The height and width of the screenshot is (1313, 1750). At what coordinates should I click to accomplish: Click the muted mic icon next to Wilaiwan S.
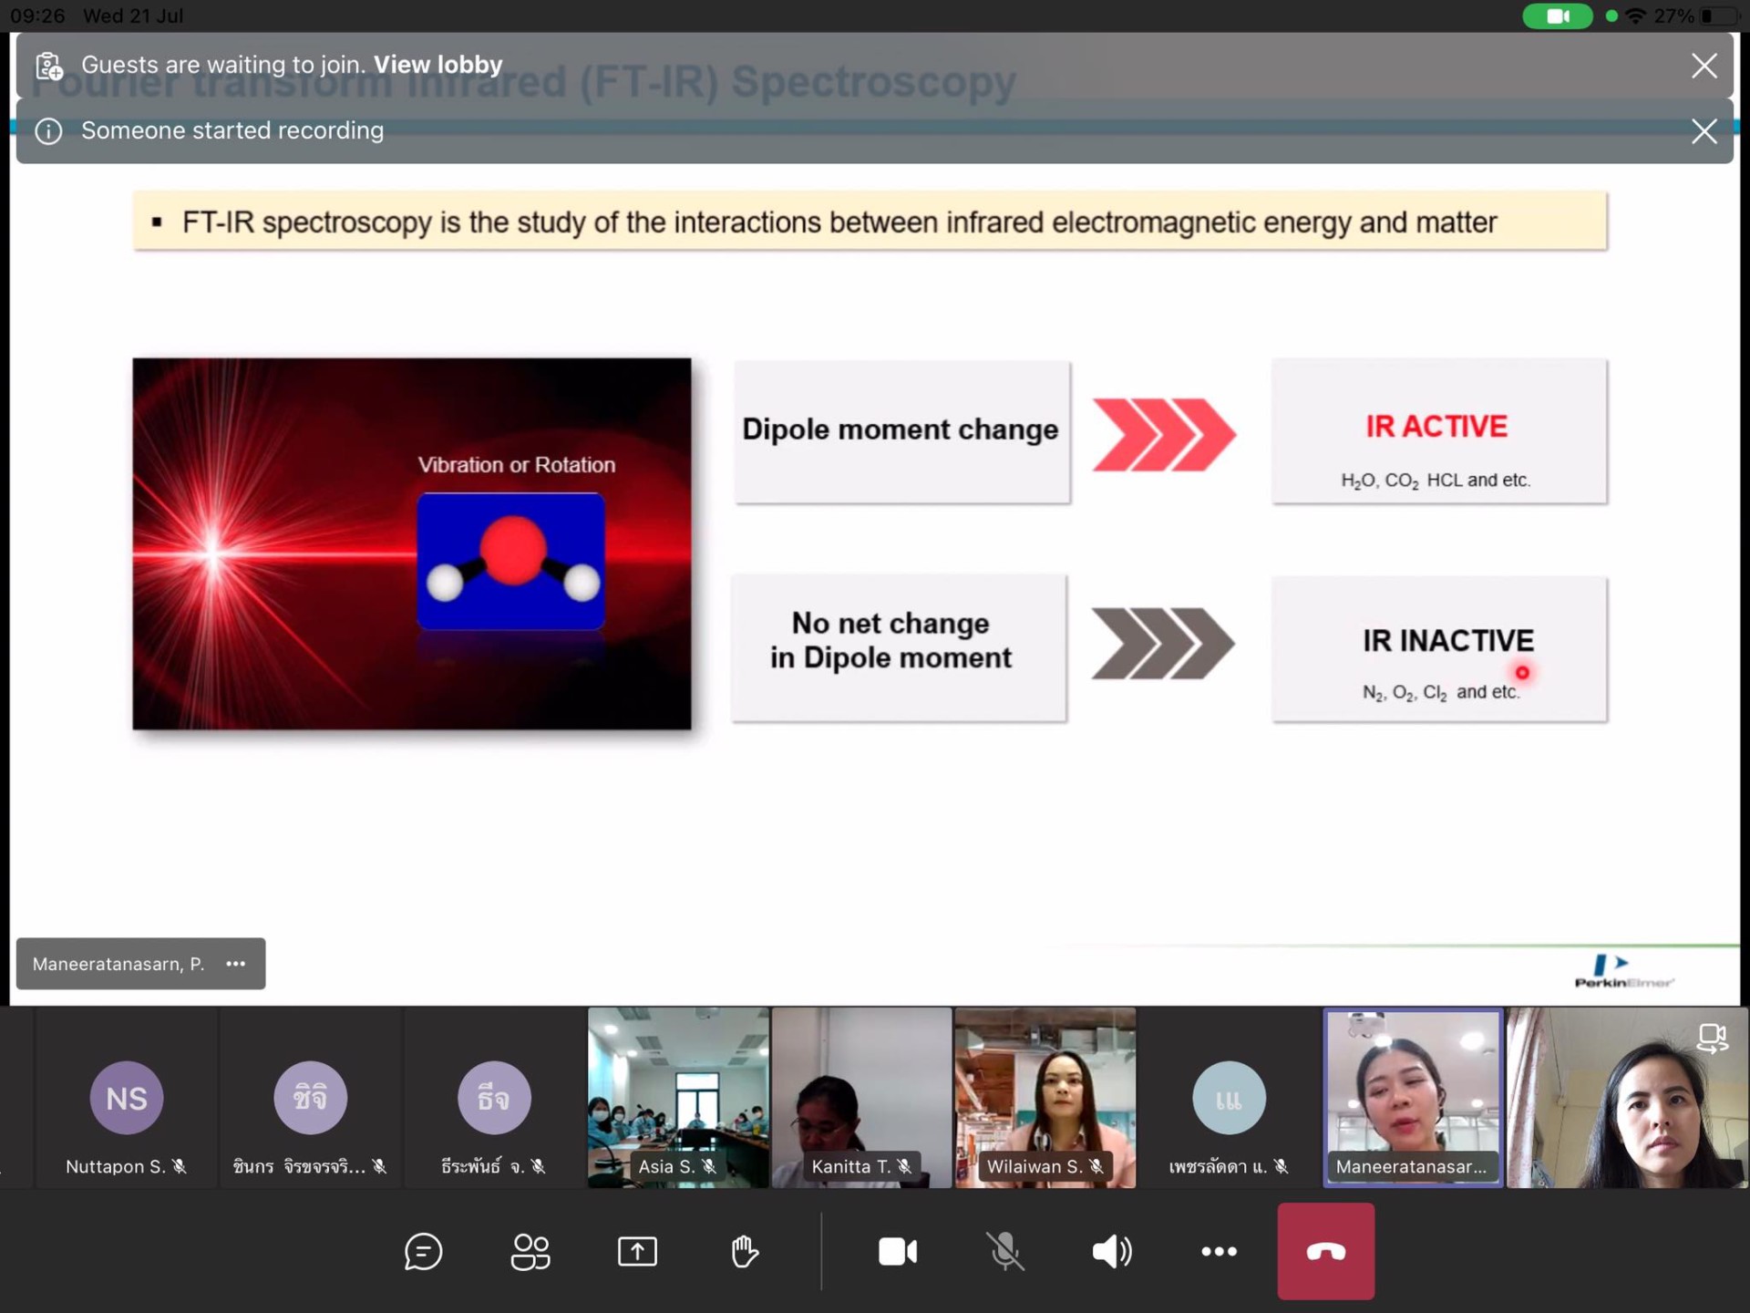(x=1096, y=1166)
